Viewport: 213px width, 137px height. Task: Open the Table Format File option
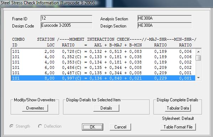pos(178,127)
